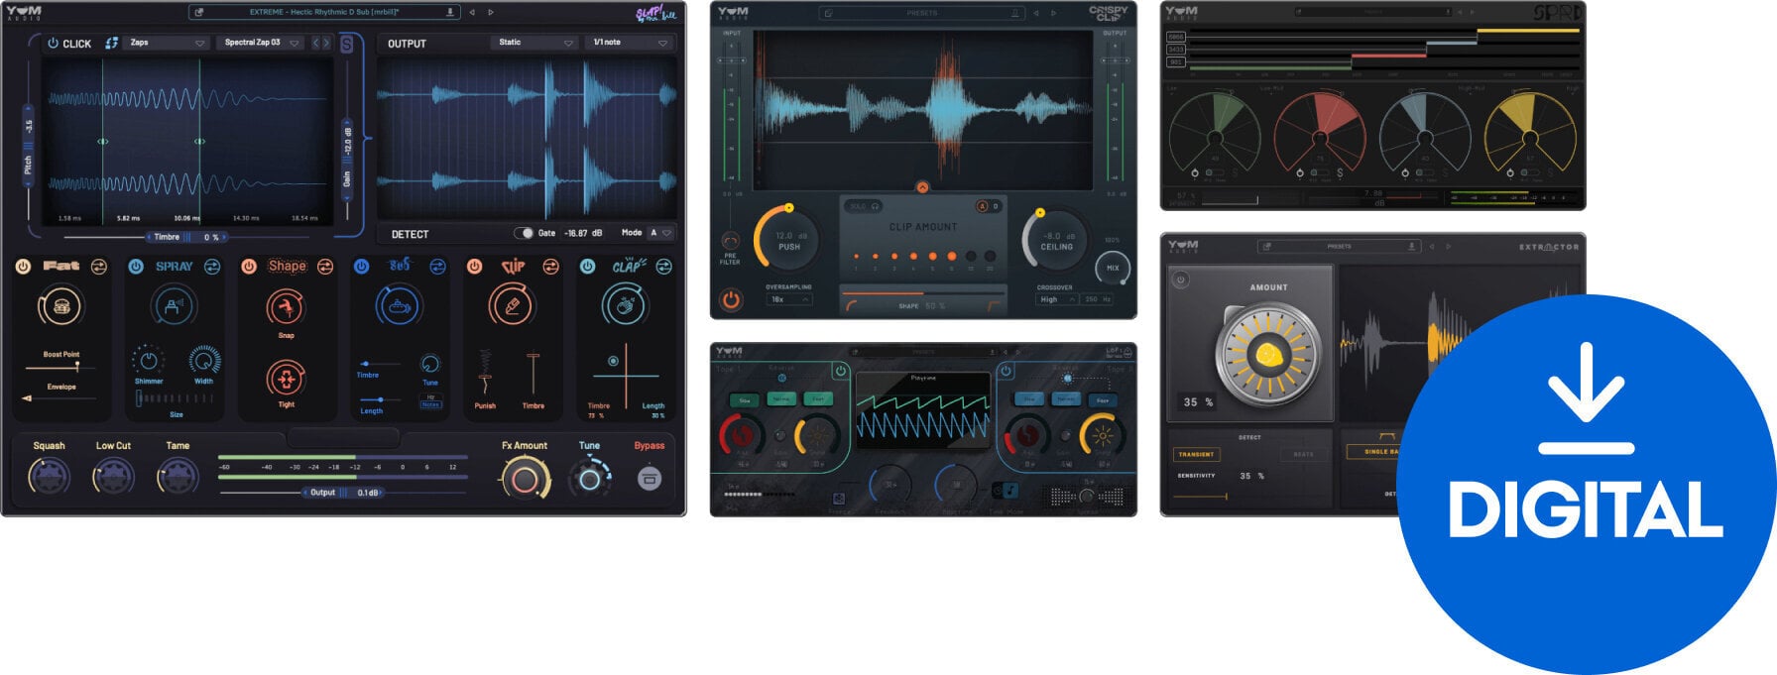Viewport: 1777px width, 675px height.
Task: Switch Sub tune to Notes
Action: 430,404
